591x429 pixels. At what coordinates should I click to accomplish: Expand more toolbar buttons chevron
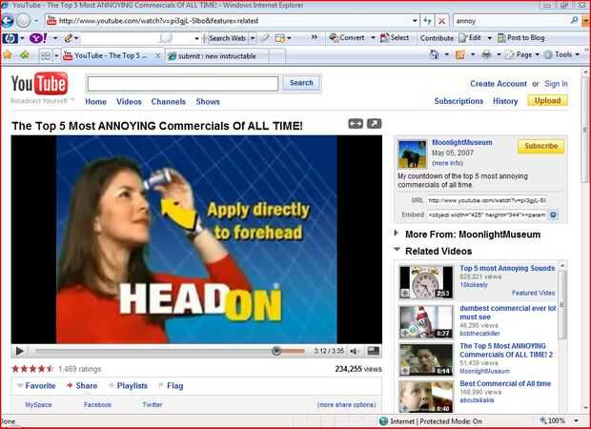314,37
